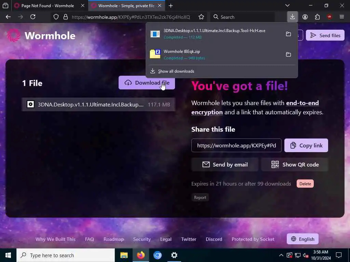Click the Windows Type here to search box
Image resolution: width=350 pixels, height=262 pixels.
point(66,255)
